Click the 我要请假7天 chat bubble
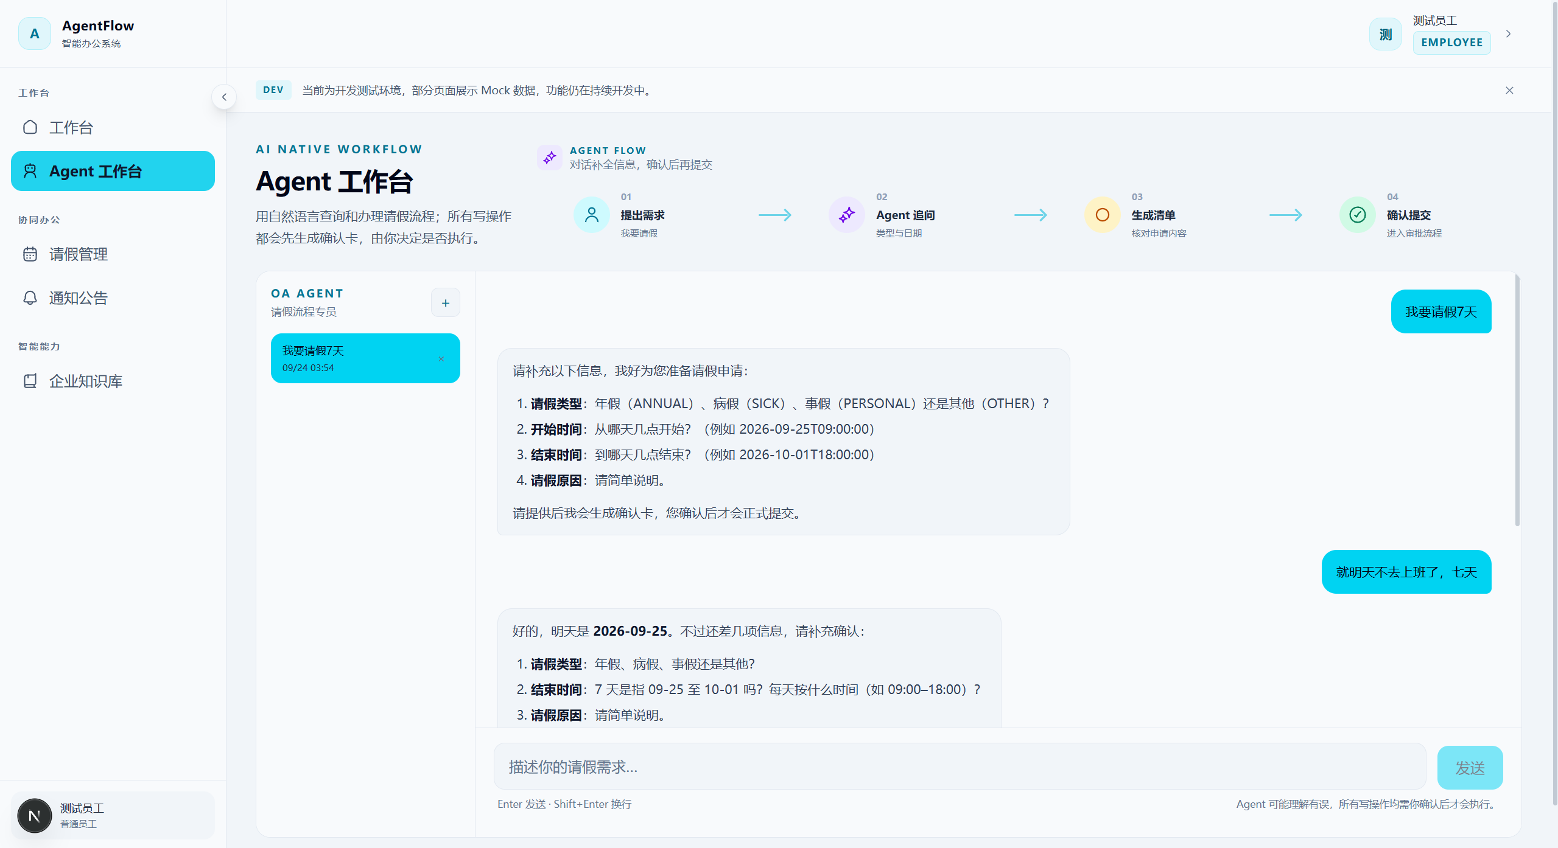Screen dimensions: 1558x848 (x=1441, y=311)
